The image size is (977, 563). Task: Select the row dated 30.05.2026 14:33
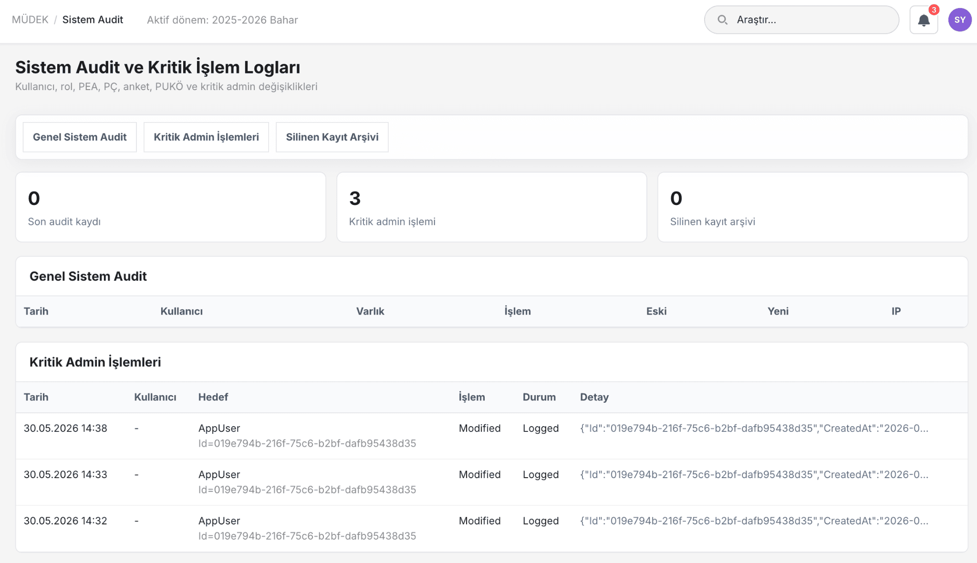coord(492,482)
